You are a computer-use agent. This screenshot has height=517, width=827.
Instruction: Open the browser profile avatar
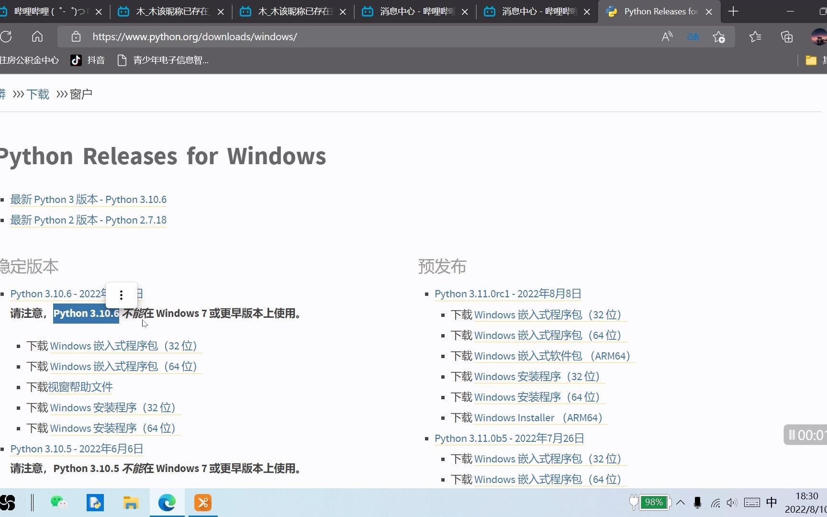819,36
